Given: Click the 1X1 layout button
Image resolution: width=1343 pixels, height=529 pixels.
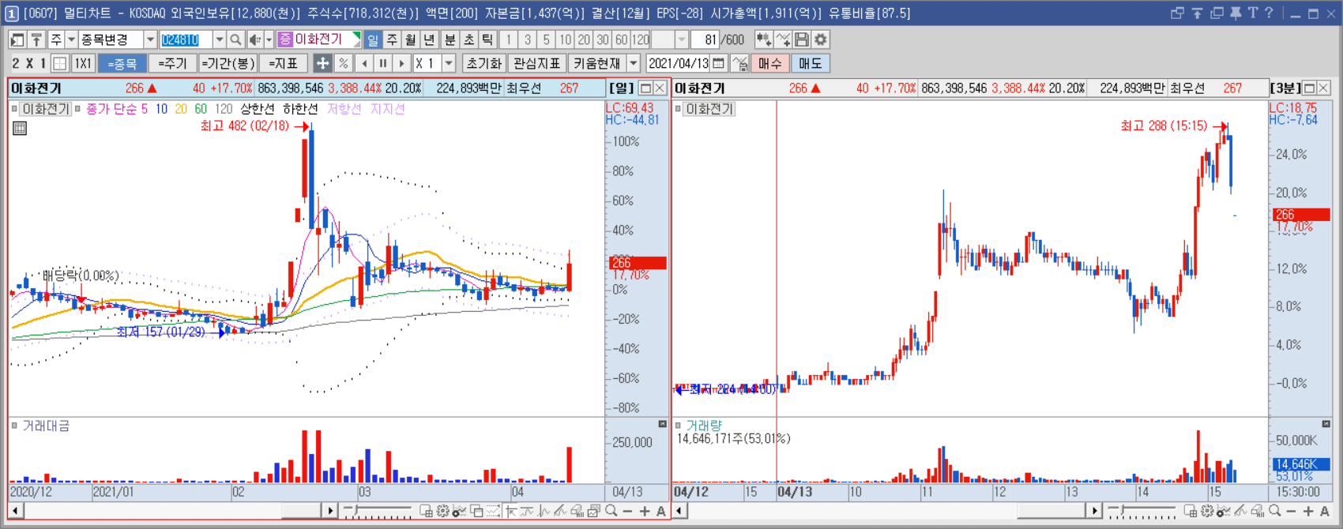Looking at the screenshot, I should point(83,63).
